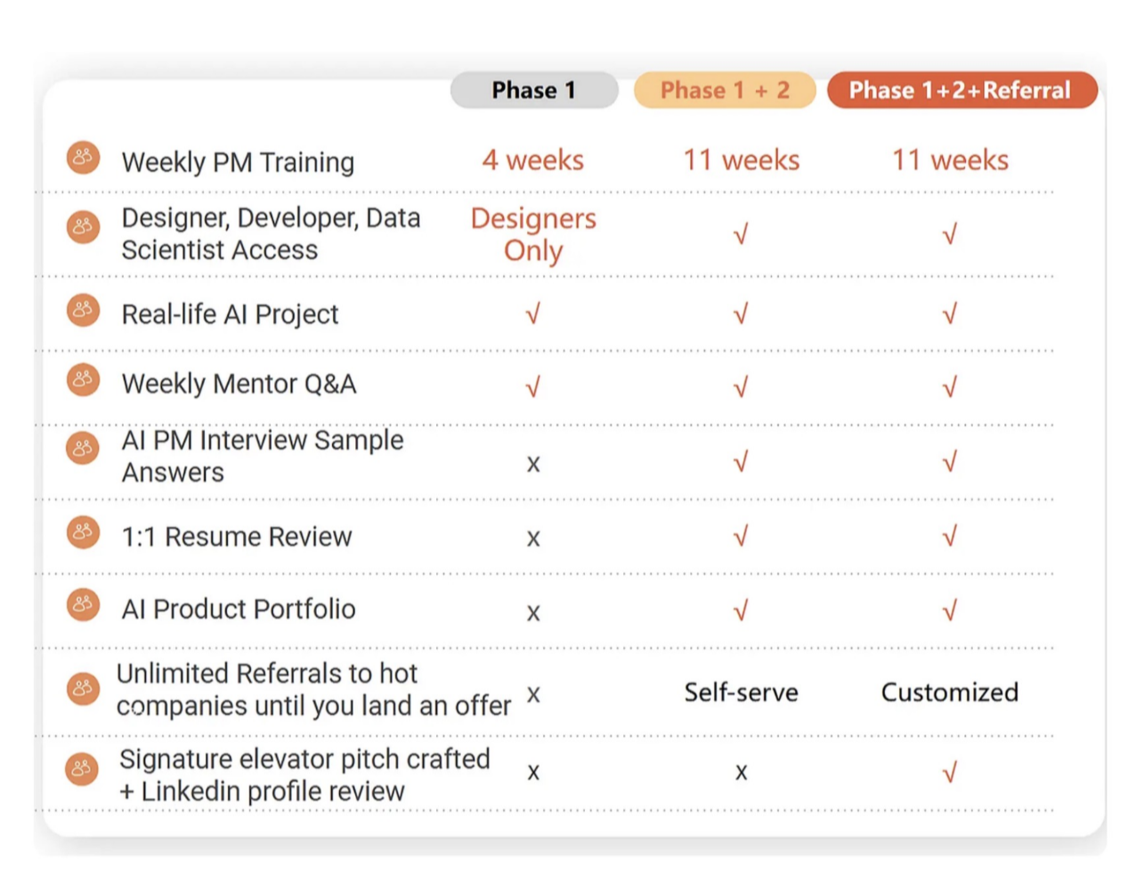The height and width of the screenshot is (893, 1136).
Task: Click the icon beside AI PM Interview Sample Answers
Action: tap(83, 448)
